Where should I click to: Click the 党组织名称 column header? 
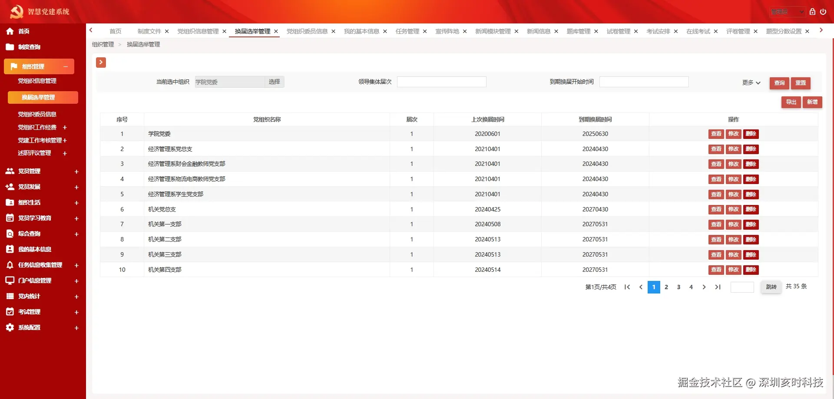click(267, 119)
